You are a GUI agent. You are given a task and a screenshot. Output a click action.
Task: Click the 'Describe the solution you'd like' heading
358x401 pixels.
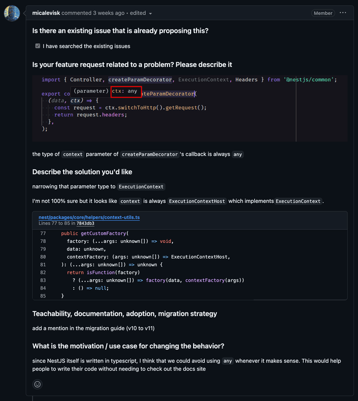point(82,172)
